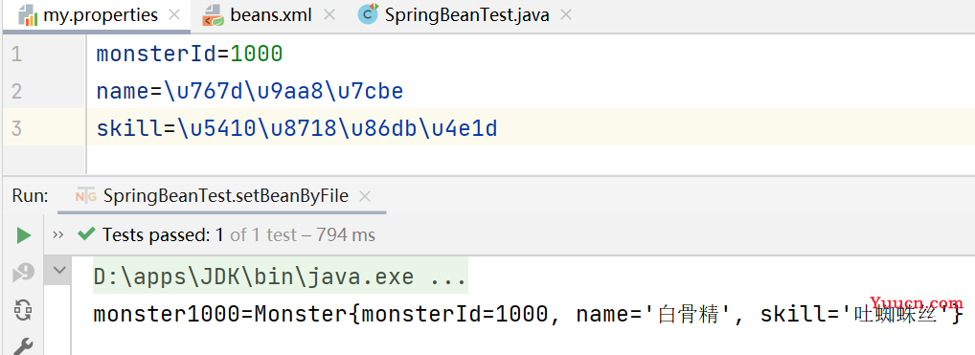Click the my.properties file icon
Screen dimensions: 975x355
click(x=28, y=15)
